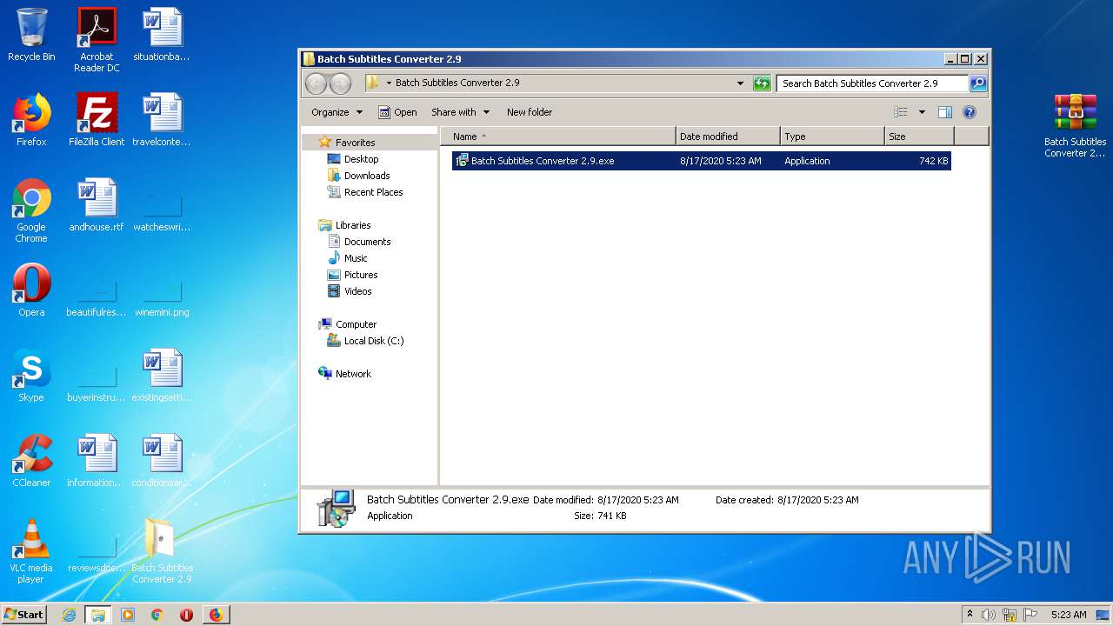Sort by Size column header
The image size is (1113, 626).
919,137
